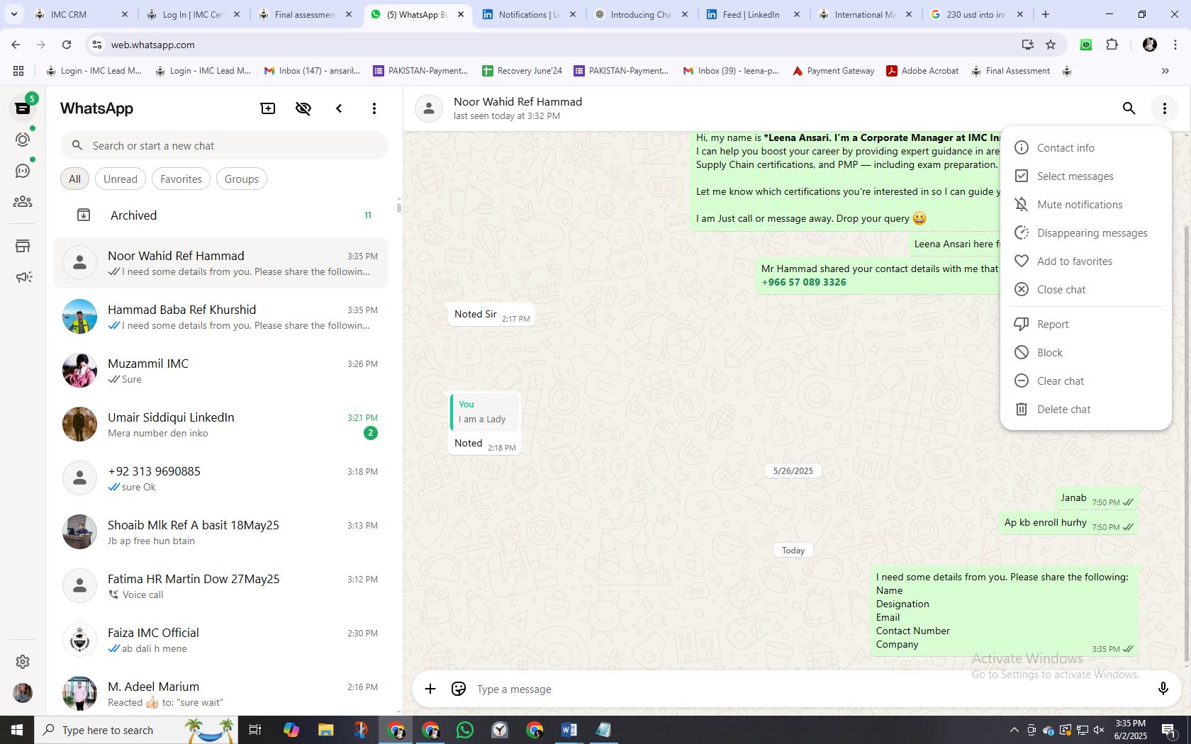Choose Delete chat from menu

tap(1085, 409)
